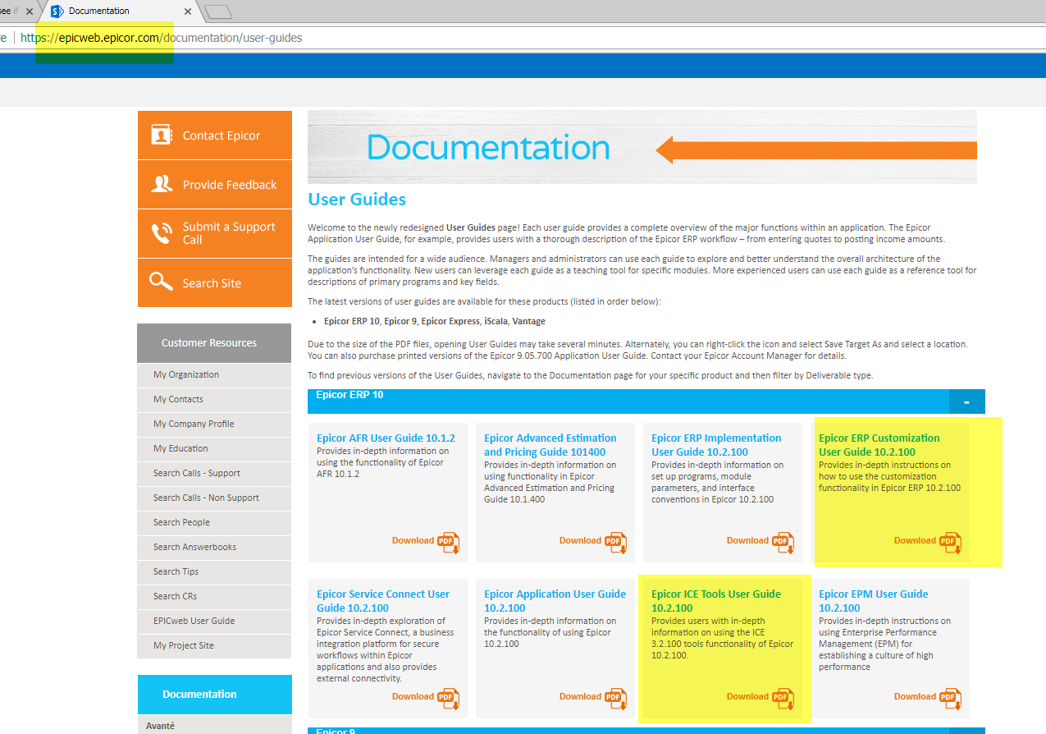Click PDF icon for Epicor Application User Guide
Screen dimensions: 1046x734
(x=615, y=698)
